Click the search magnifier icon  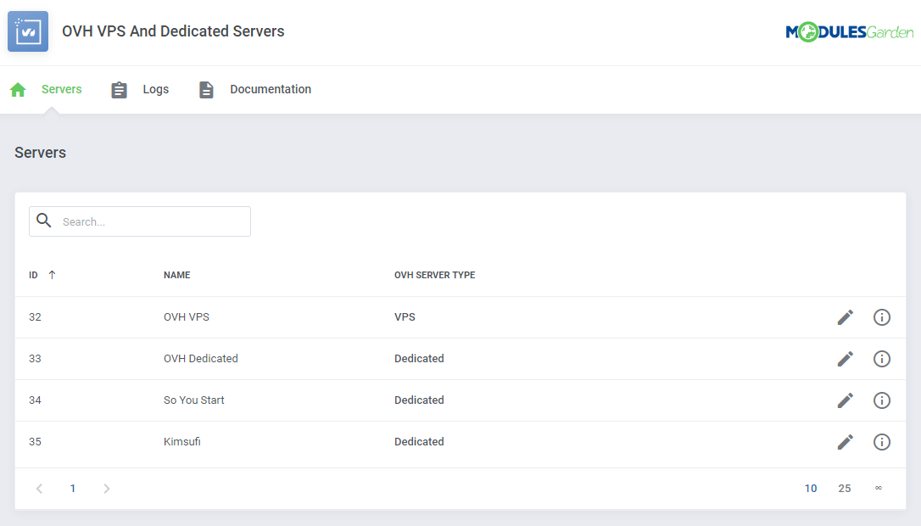[44, 221]
